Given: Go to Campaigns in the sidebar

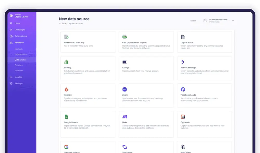Looking at the screenshot, I should [x=20, y=30].
